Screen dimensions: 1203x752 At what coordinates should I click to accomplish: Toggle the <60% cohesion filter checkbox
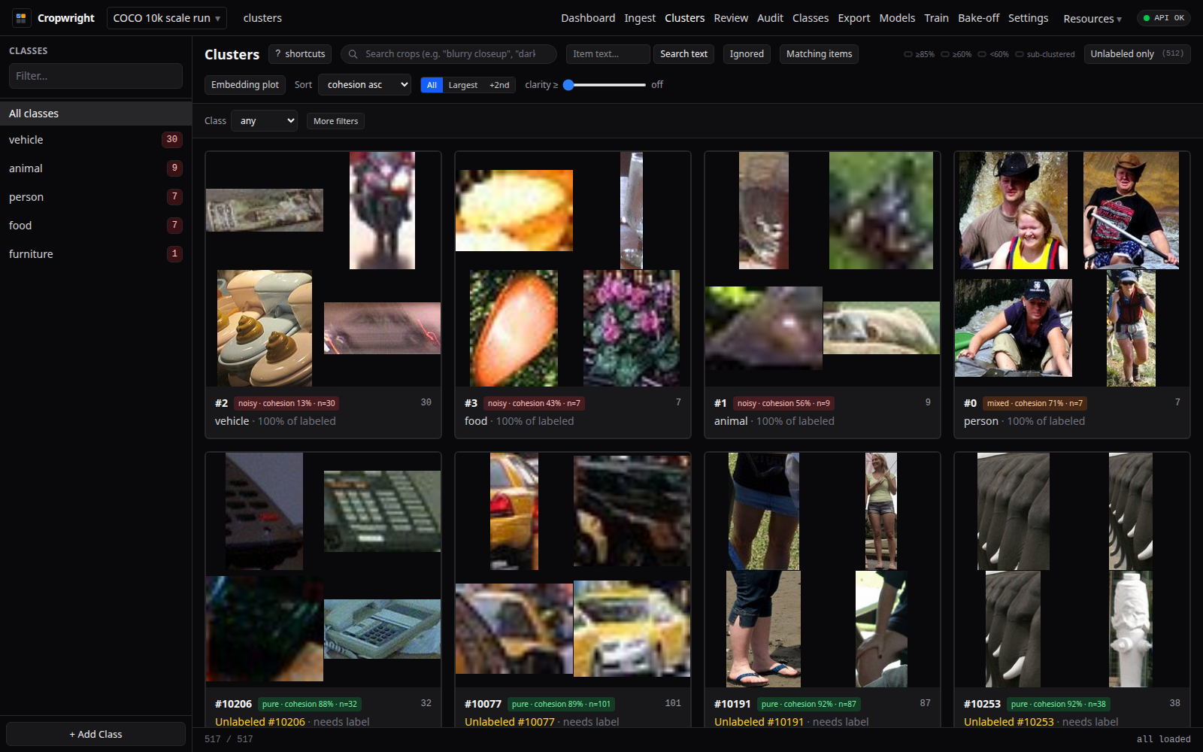pyautogui.click(x=982, y=54)
